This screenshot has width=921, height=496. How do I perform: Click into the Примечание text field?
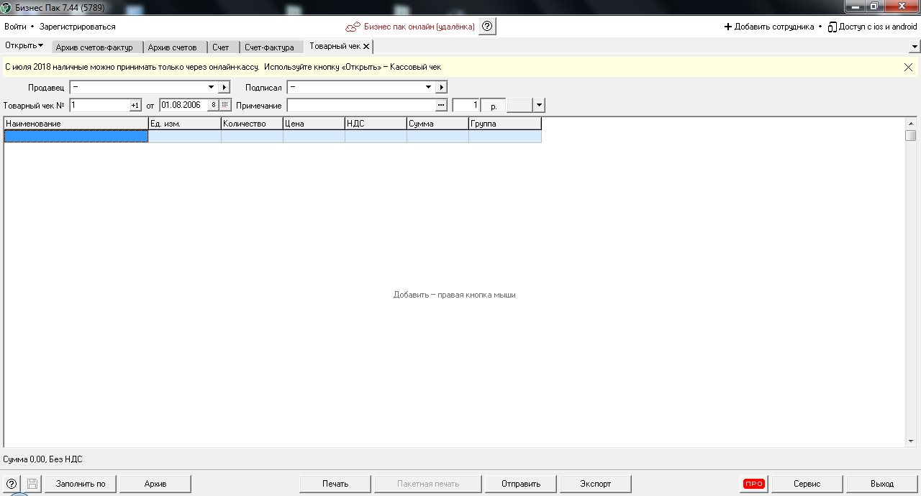coord(360,105)
